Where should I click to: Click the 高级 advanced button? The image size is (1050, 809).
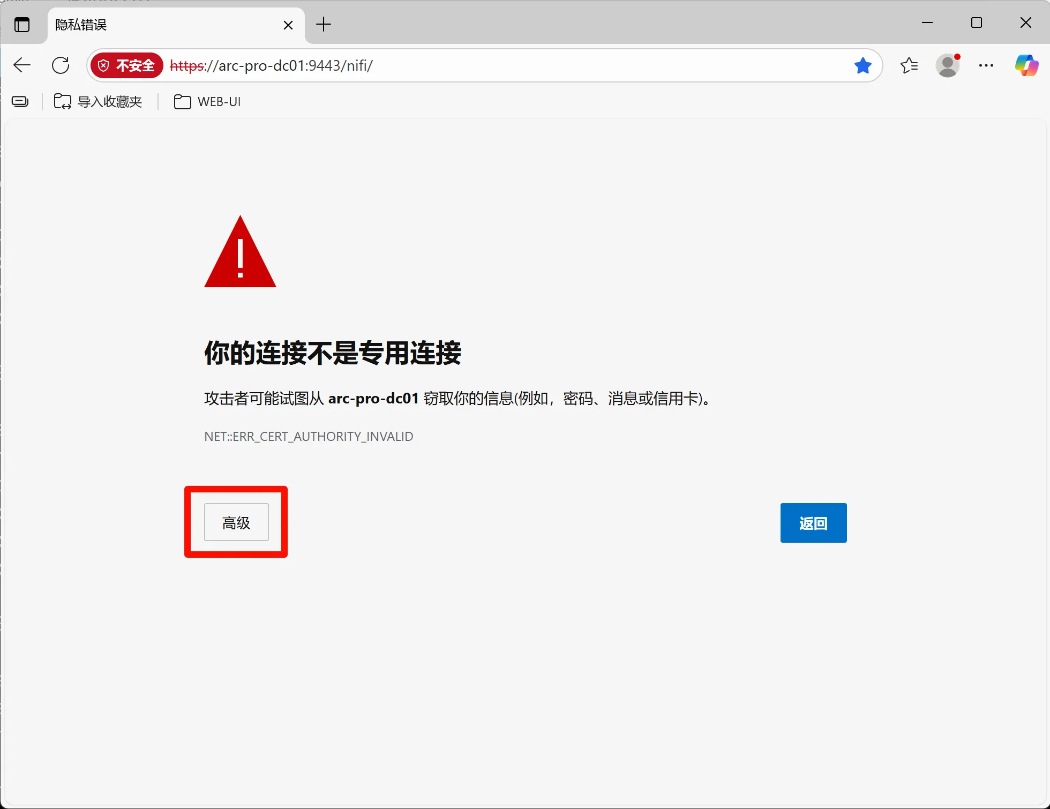coord(236,522)
